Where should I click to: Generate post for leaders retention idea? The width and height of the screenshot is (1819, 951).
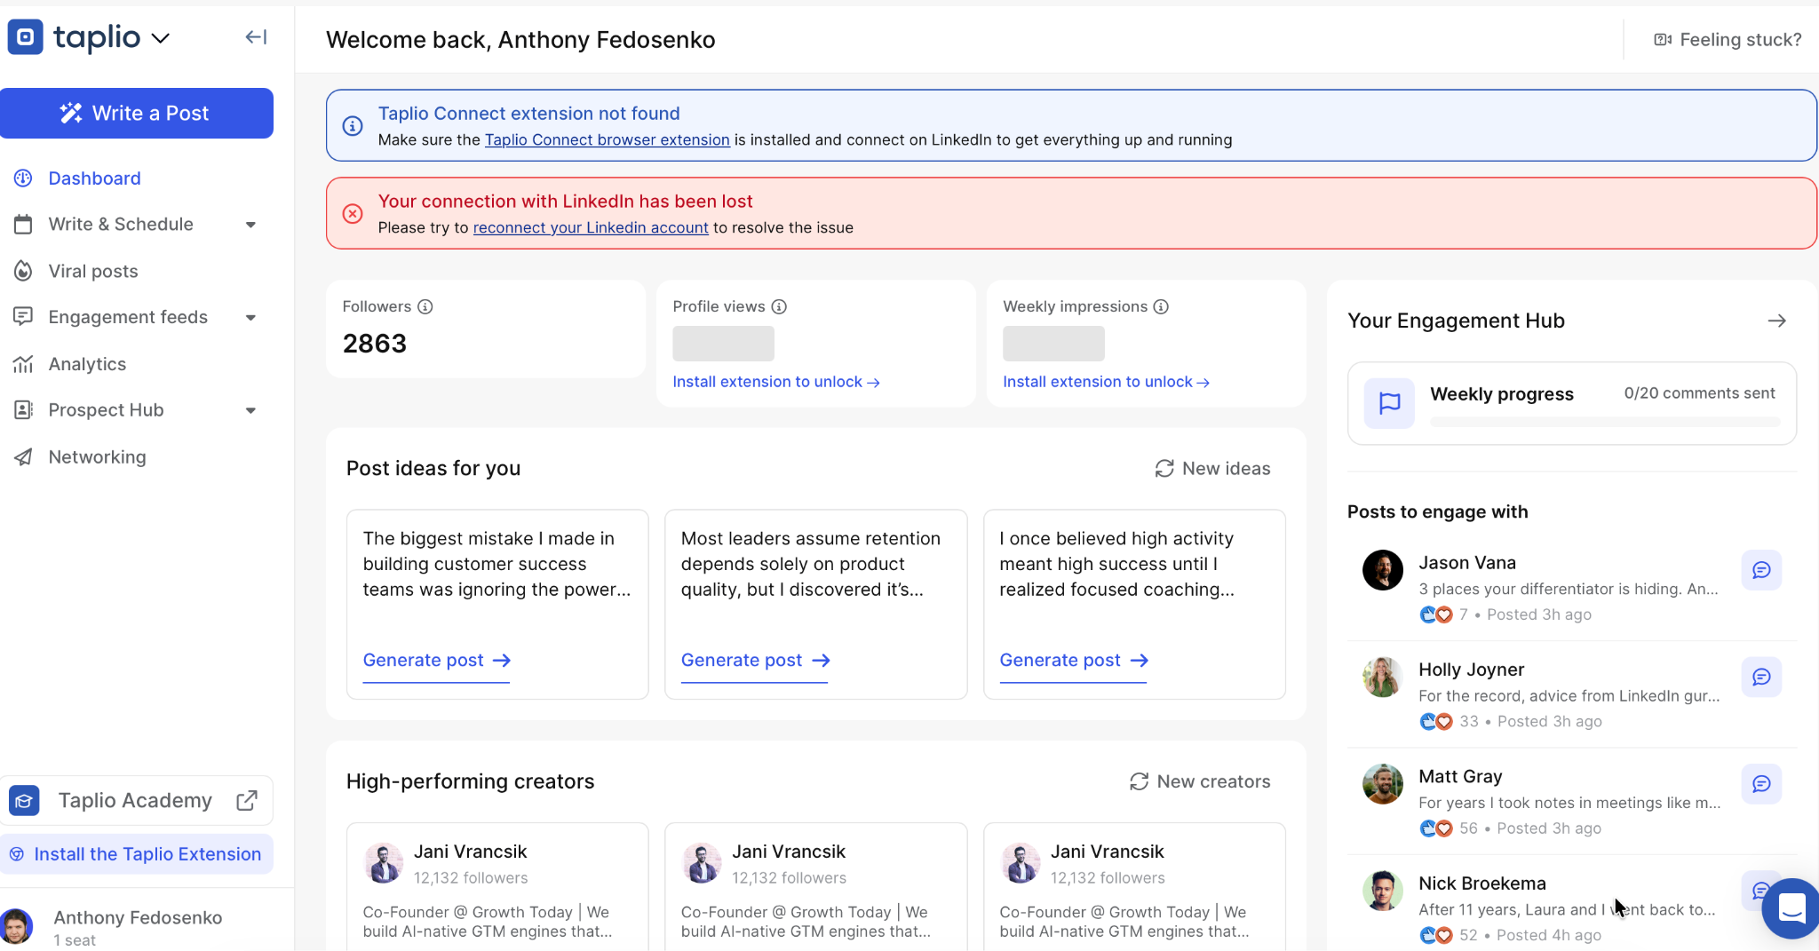pos(755,661)
